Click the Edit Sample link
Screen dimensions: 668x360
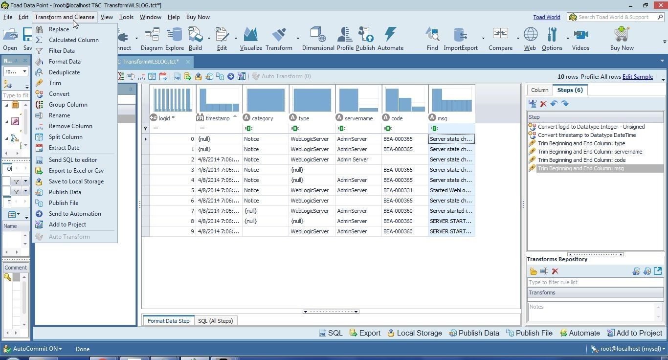point(637,77)
